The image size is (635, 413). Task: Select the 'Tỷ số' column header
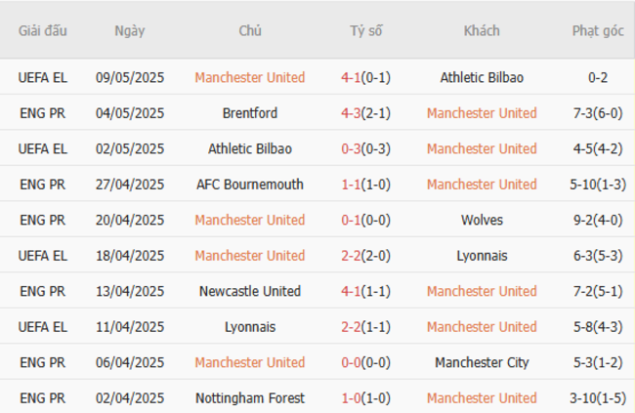(366, 30)
